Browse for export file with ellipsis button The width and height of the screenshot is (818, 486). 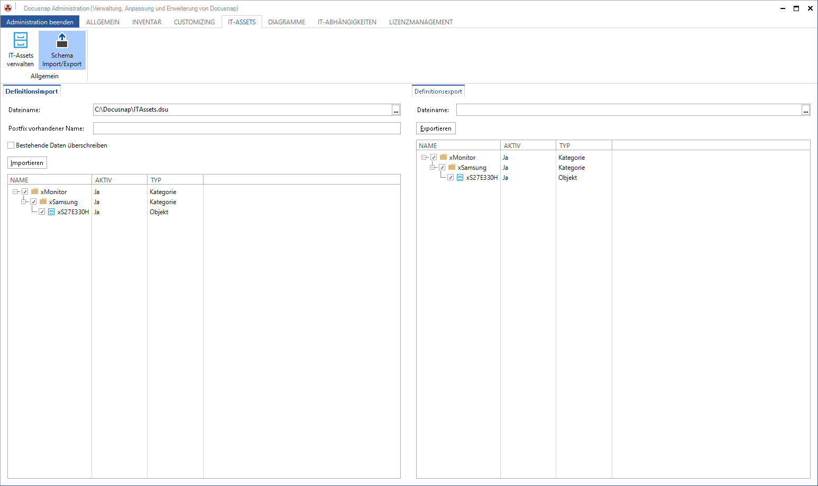point(805,110)
